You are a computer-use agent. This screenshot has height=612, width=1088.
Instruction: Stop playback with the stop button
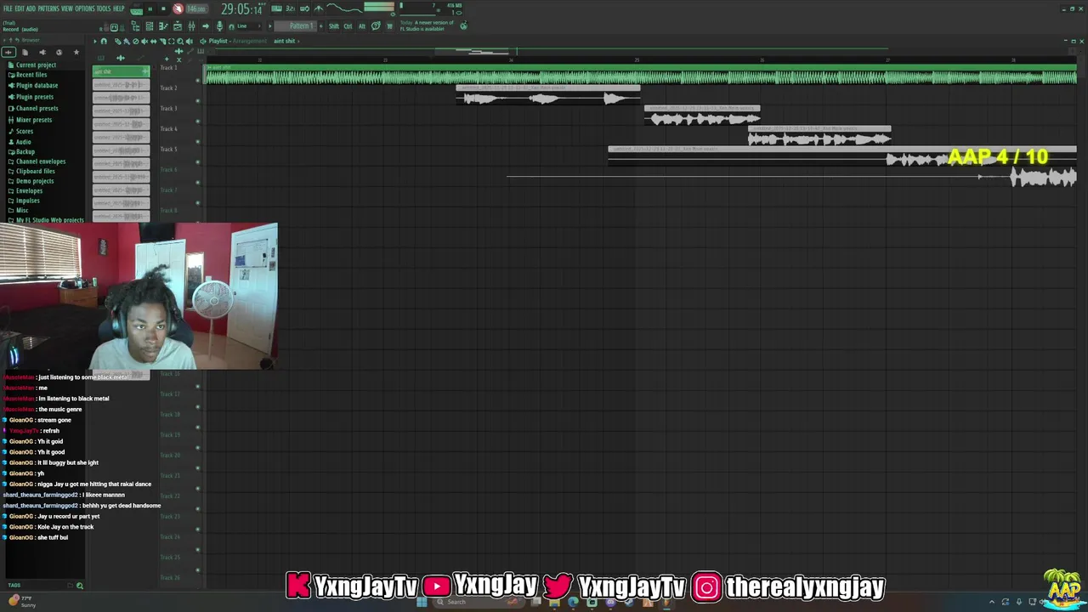(163, 8)
